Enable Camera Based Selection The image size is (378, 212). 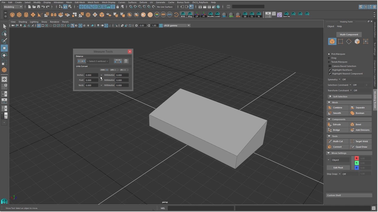(x=330, y=66)
